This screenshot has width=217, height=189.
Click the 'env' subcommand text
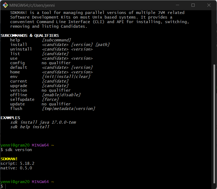(x=14, y=77)
